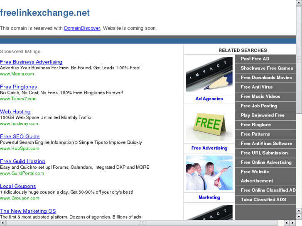Open the Web Hosting listing
Image resolution: width=302 pixels, height=226 pixels.
click(15, 112)
